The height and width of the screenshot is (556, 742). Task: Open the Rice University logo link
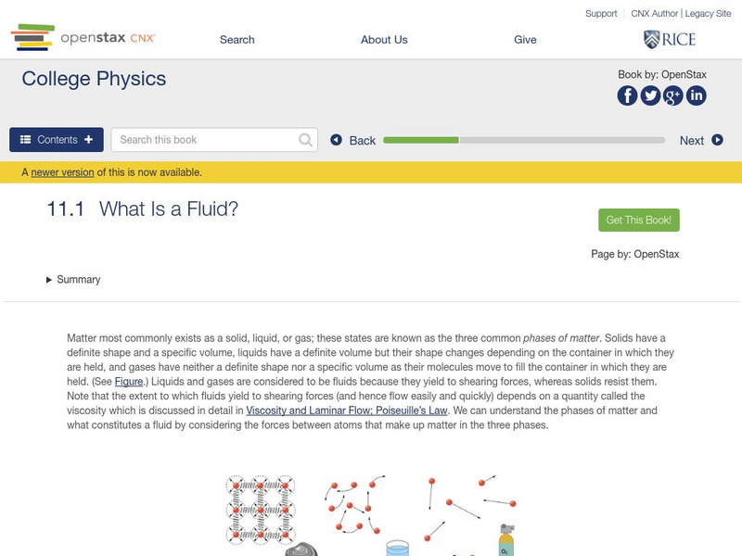669,39
